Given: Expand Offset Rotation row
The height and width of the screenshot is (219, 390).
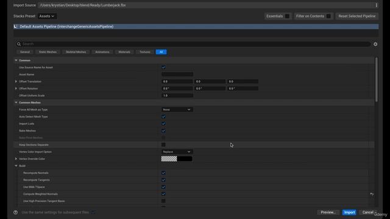Looking at the screenshot, I should 16,88.
